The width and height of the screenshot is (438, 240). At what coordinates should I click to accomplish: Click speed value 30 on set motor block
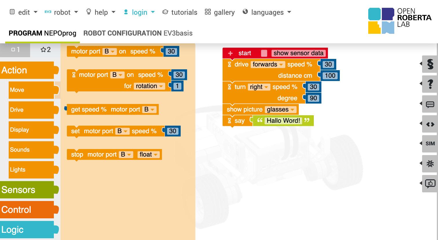tap(173, 131)
